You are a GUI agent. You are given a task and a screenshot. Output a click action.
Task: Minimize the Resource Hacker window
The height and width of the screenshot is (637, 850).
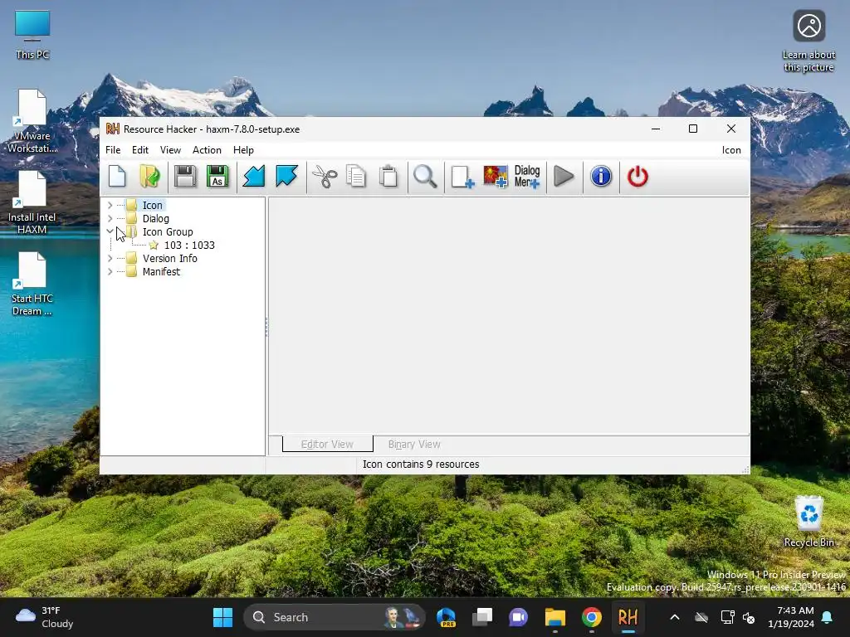[x=656, y=129]
